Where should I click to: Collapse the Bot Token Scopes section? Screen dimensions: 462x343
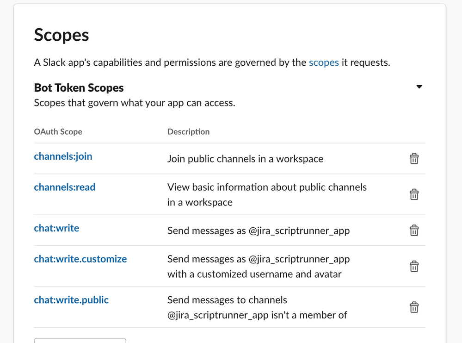[419, 87]
